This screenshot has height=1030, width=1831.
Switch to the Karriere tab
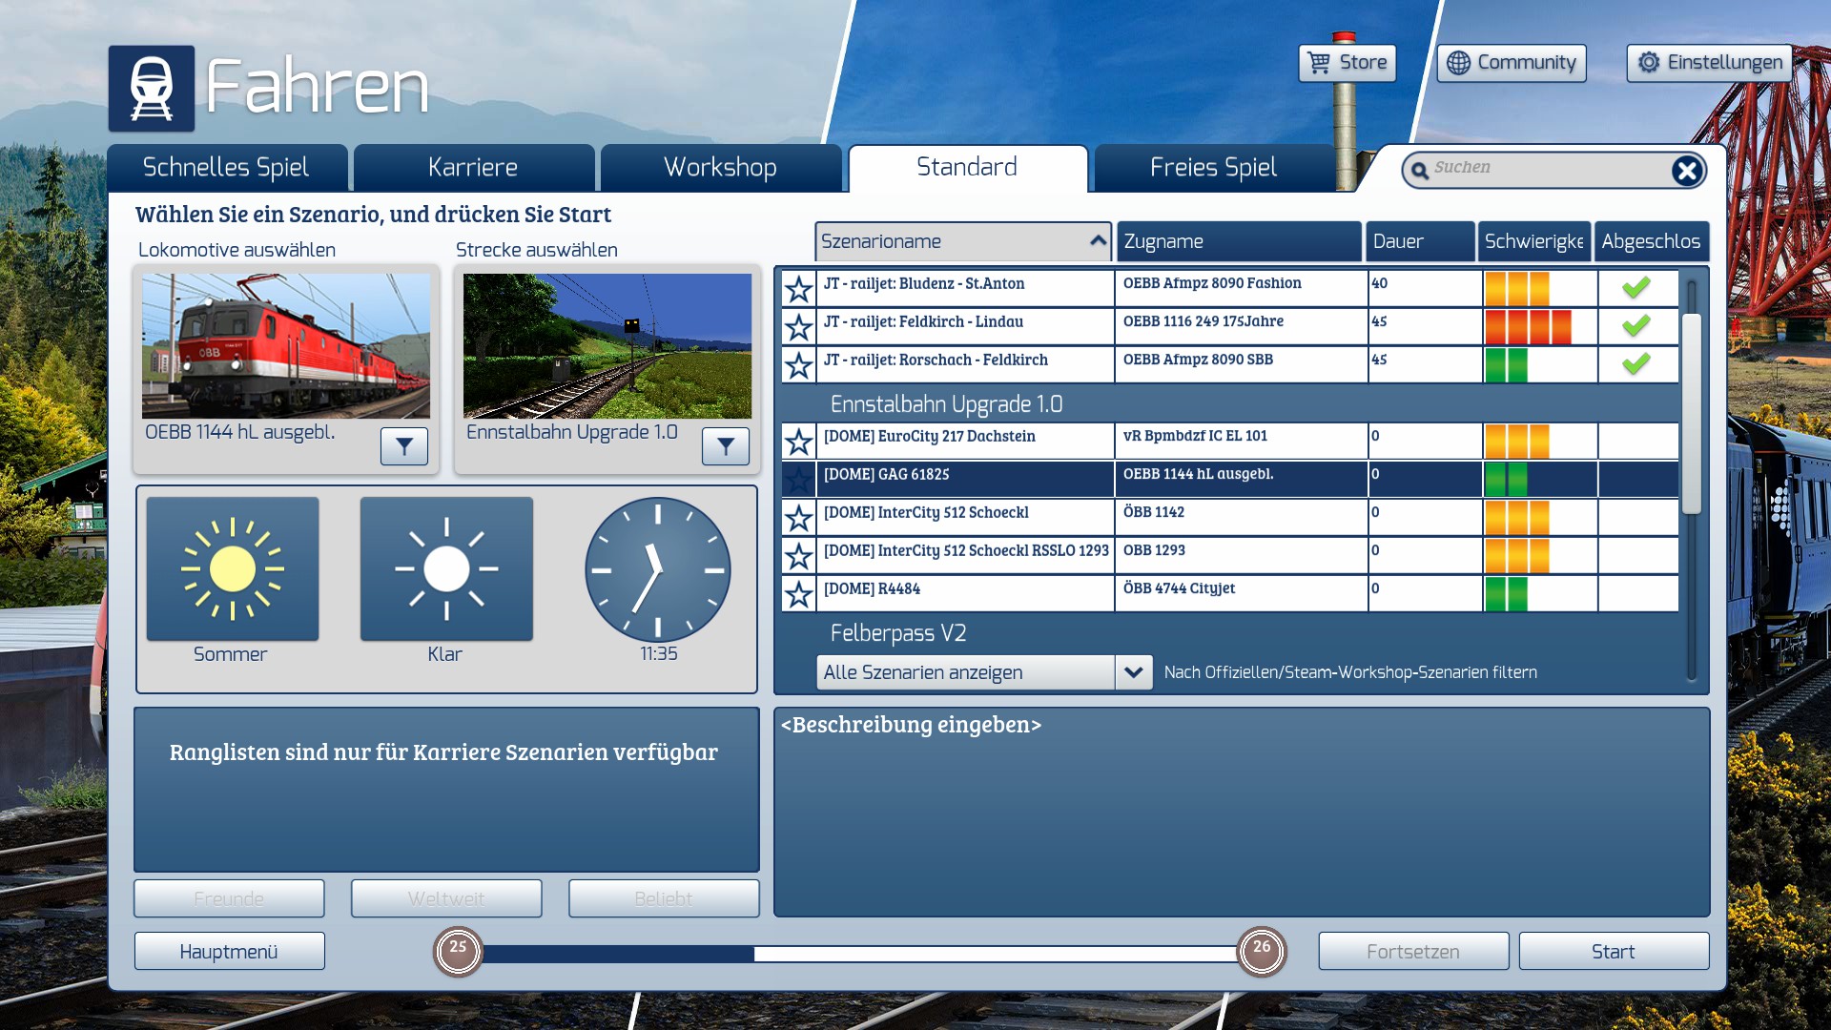(x=473, y=168)
